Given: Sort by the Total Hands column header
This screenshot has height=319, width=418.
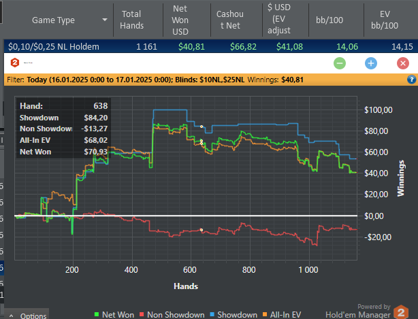Looking at the screenshot, I should pos(131,20).
